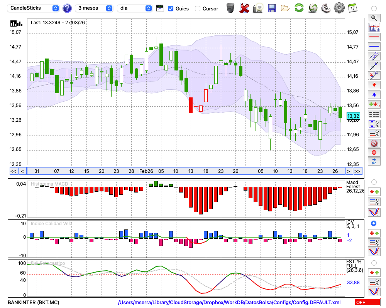Click the Last: 13.3249 - 27/03/26 text
This screenshot has width=386, height=308.
[58, 23]
